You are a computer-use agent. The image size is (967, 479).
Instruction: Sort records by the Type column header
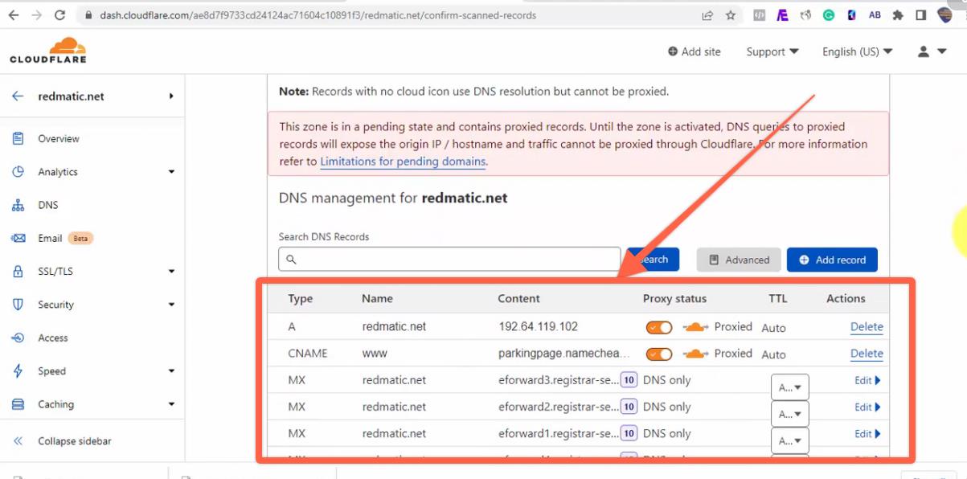point(301,299)
